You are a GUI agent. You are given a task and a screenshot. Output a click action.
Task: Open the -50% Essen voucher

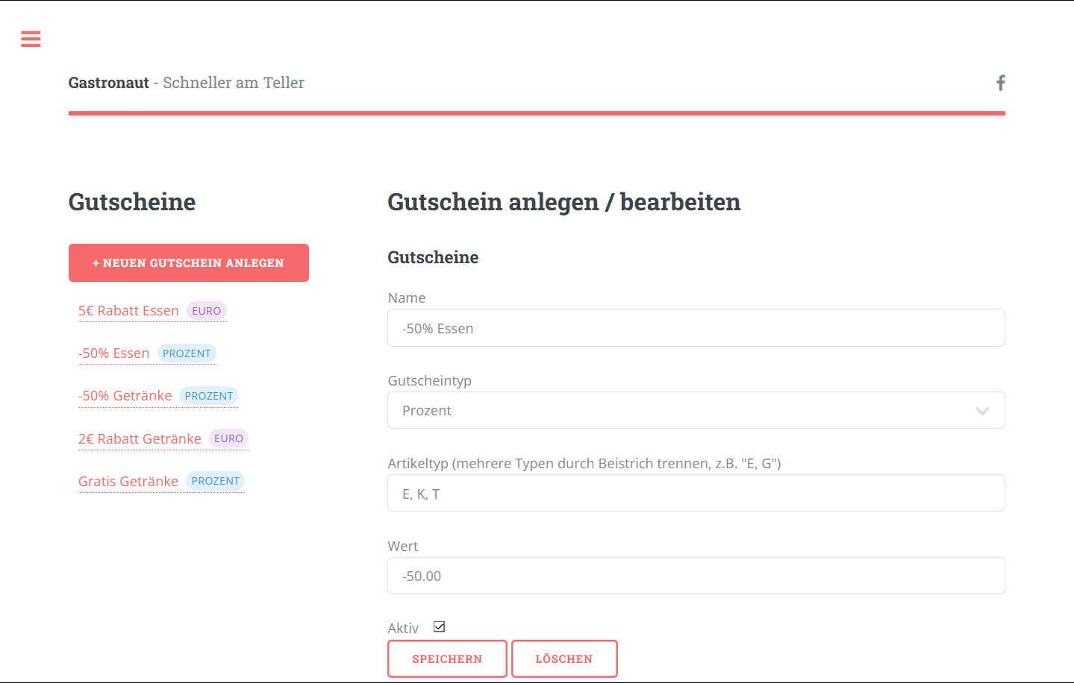[x=113, y=353]
